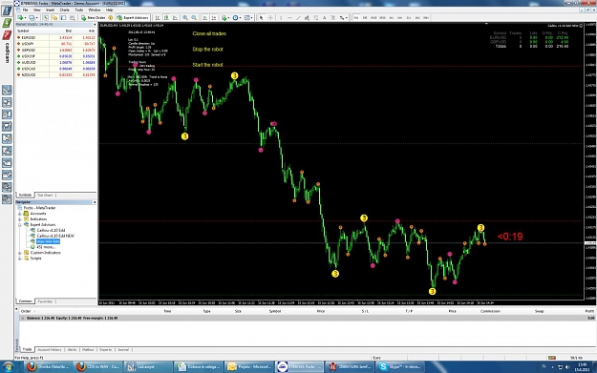Image resolution: width=597 pixels, height=373 pixels.
Task: Open the Alerts tab in Terminal
Action: (x=72, y=349)
